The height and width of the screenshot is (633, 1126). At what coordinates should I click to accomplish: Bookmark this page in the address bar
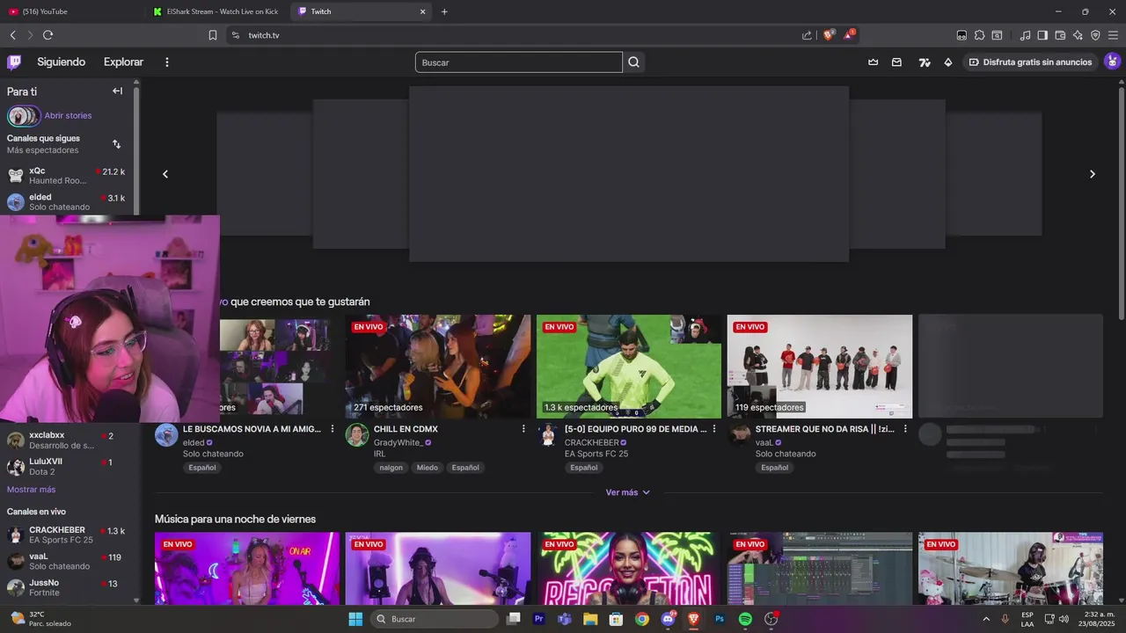213,35
